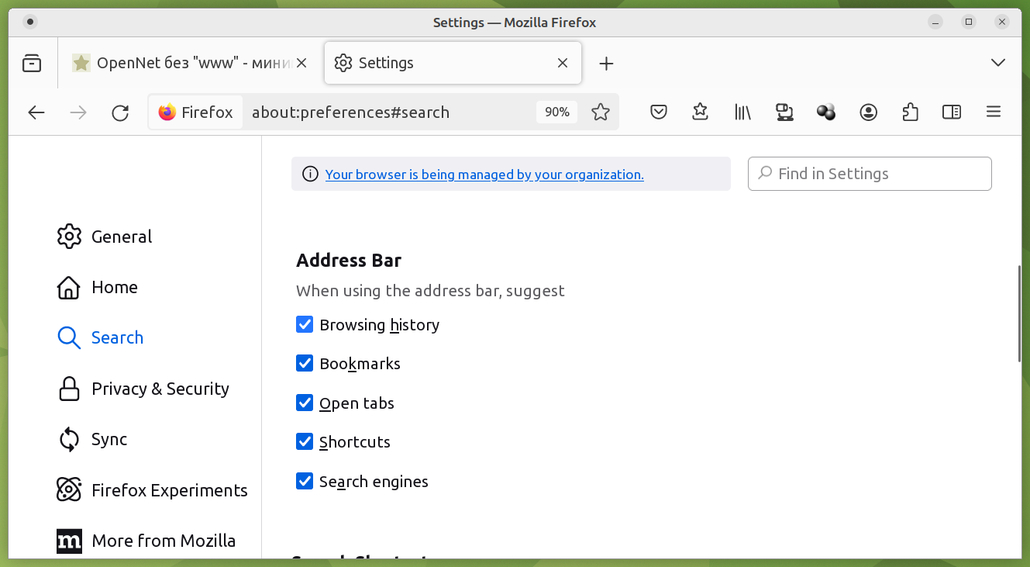Toggle the Open tabs checkbox
This screenshot has width=1030, height=567.
[305, 403]
